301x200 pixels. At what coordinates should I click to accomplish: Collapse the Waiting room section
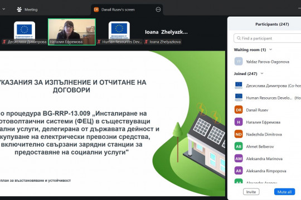(x=271, y=49)
